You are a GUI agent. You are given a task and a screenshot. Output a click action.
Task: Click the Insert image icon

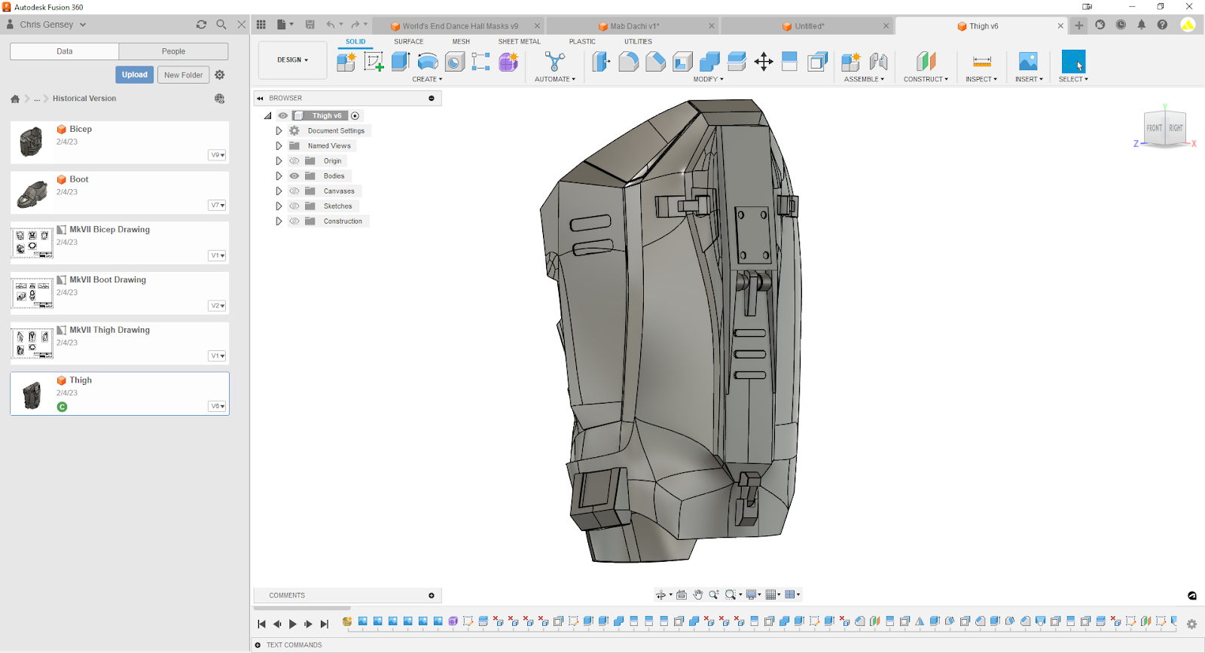tap(1028, 62)
